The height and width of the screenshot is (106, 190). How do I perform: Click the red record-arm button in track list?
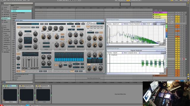184,59
